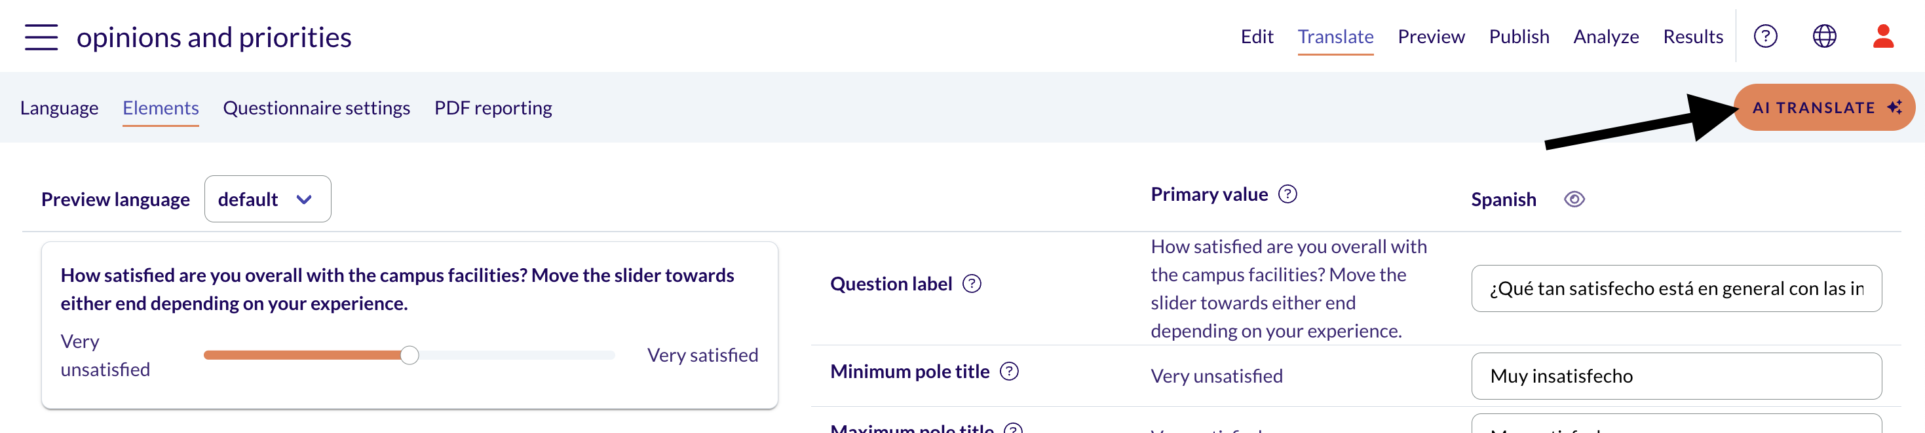Open the user profile icon

tap(1883, 36)
